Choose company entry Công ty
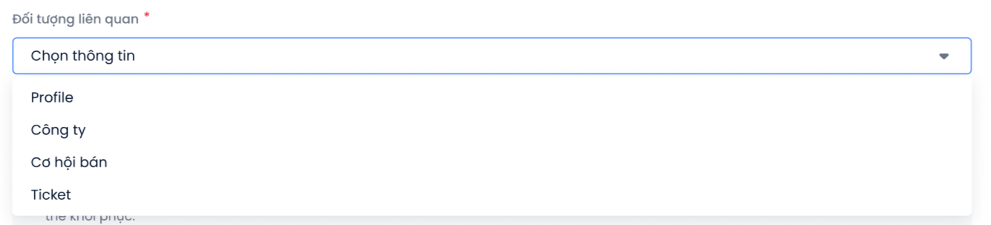This screenshot has width=991, height=225. click(491, 130)
